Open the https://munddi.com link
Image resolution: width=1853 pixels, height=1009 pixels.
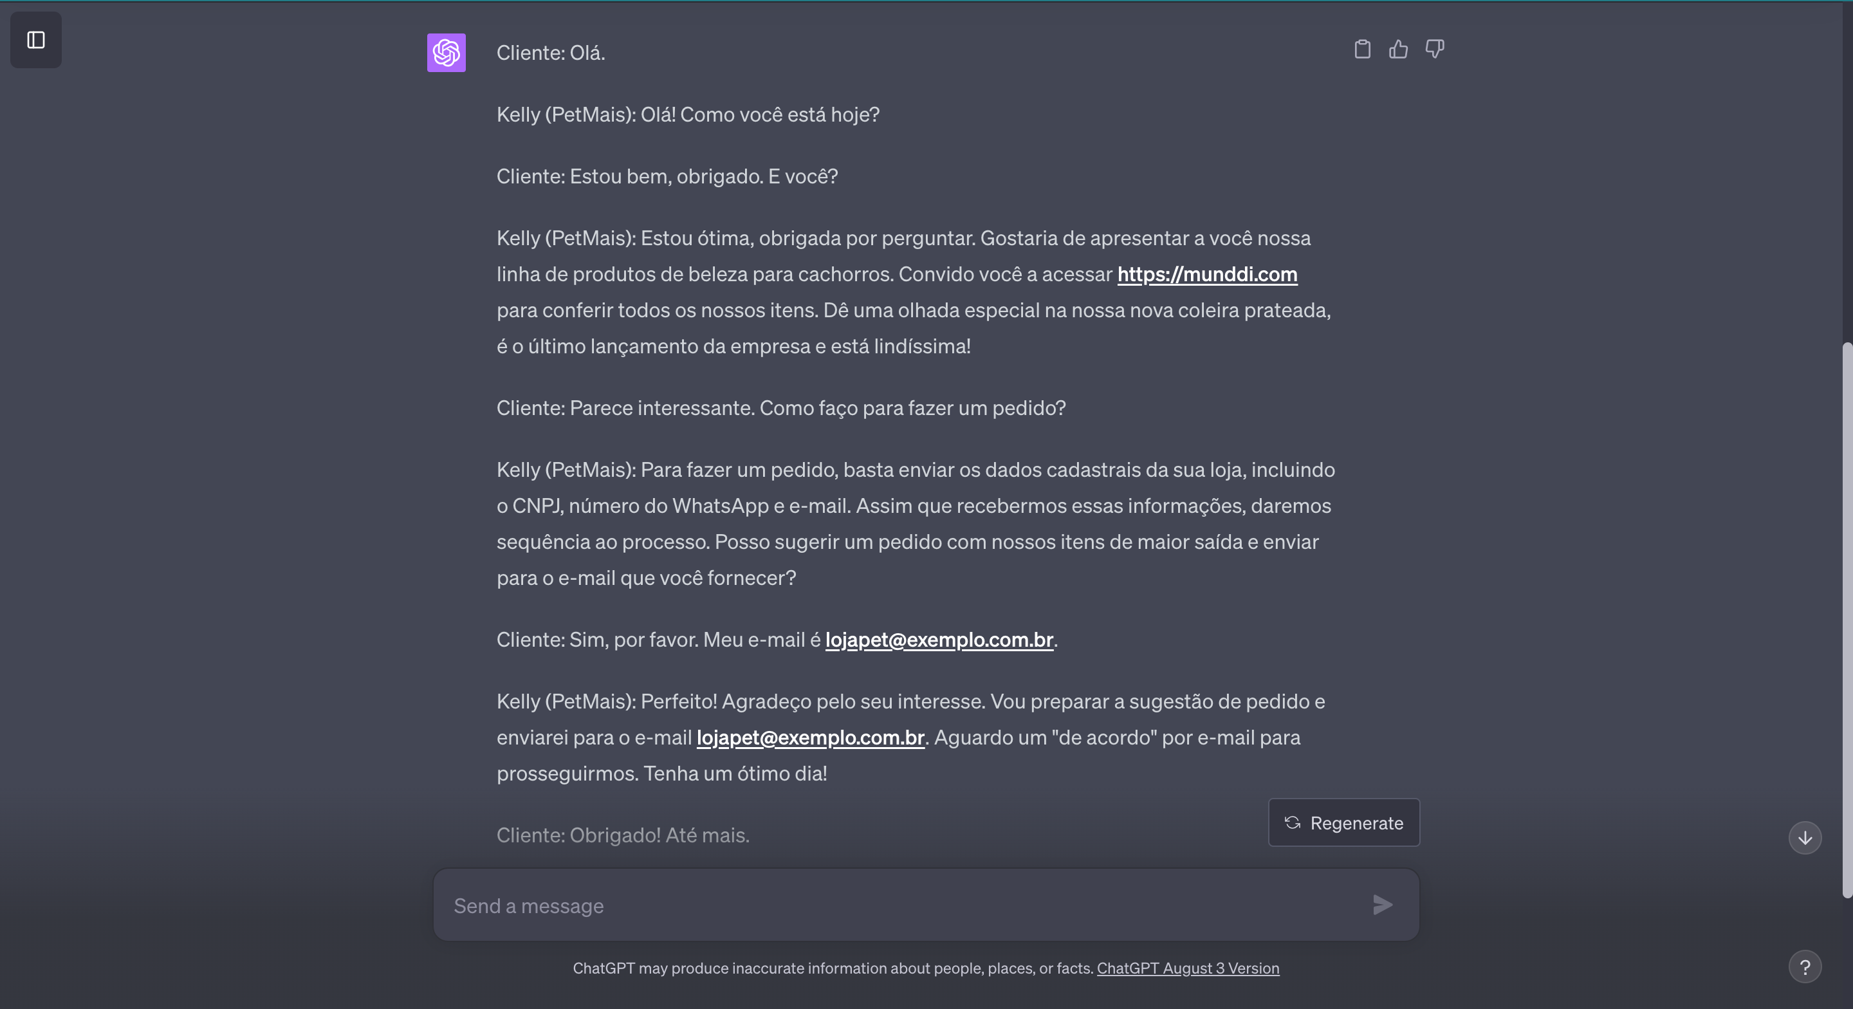pyautogui.click(x=1206, y=274)
